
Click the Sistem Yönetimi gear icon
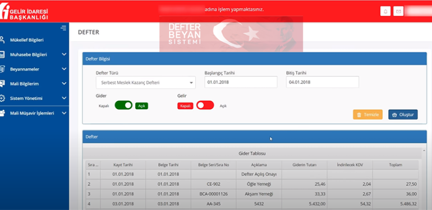tap(2, 98)
